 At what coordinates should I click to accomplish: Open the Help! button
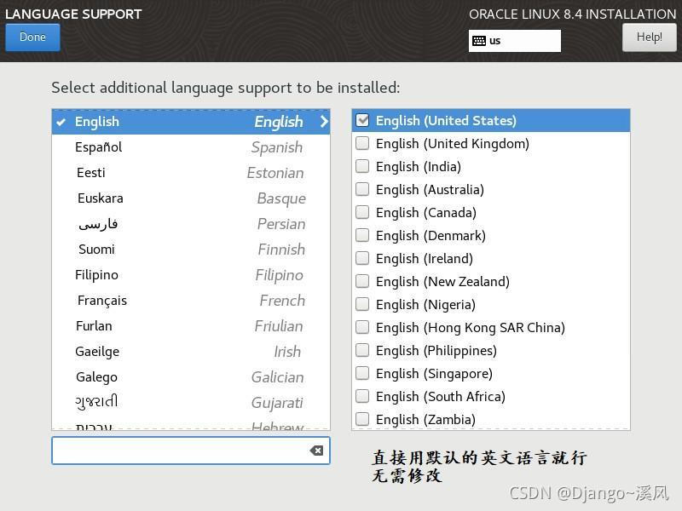tap(649, 37)
